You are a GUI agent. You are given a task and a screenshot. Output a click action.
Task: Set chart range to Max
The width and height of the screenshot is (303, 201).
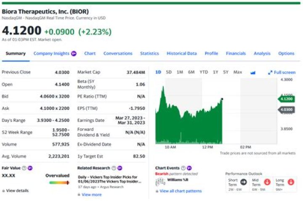tap(238, 72)
